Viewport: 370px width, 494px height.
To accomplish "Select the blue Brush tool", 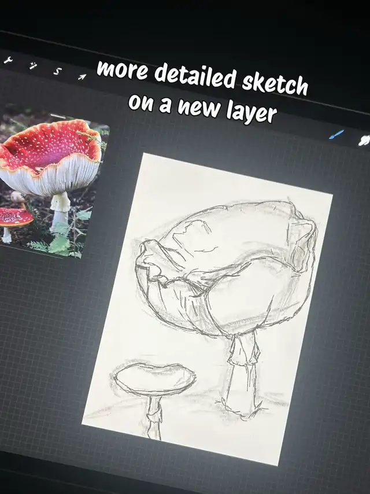I will click(336, 135).
